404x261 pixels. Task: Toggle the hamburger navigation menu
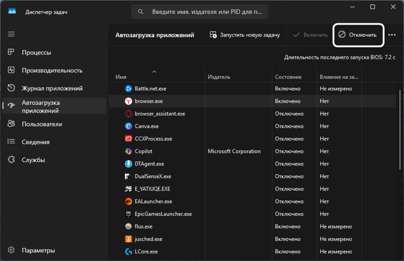click(x=11, y=34)
